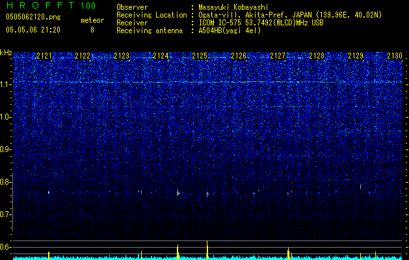Click the 'Observer' field label

(x=132, y=7)
